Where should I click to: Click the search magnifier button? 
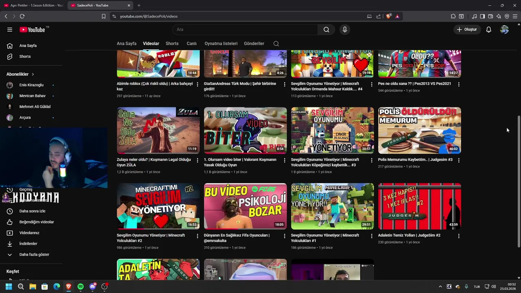tap(326, 29)
